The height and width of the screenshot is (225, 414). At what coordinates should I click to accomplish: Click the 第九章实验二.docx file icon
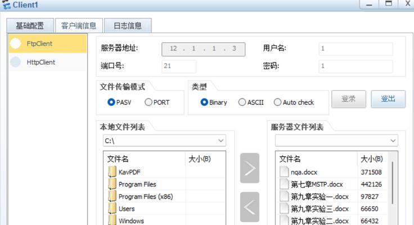click(284, 220)
